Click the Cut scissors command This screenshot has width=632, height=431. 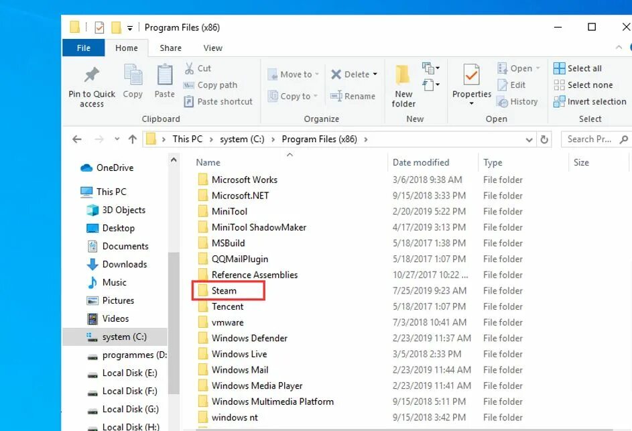click(198, 68)
